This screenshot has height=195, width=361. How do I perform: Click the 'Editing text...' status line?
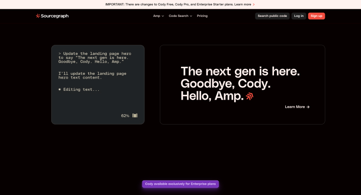[x=79, y=89]
